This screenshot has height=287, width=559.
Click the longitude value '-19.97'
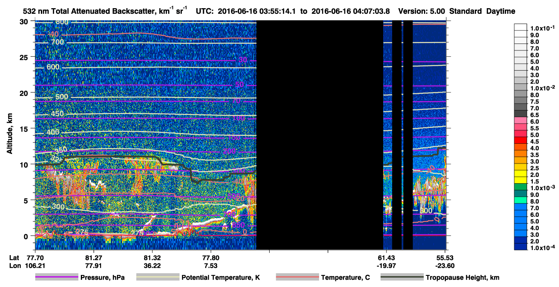386,265
